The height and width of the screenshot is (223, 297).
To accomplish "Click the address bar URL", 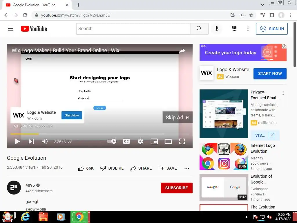I will click(76, 15).
